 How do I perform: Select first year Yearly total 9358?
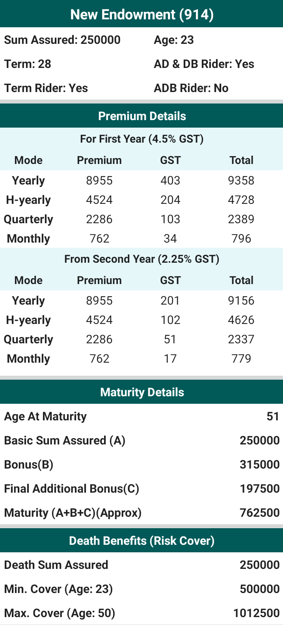click(x=241, y=181)
